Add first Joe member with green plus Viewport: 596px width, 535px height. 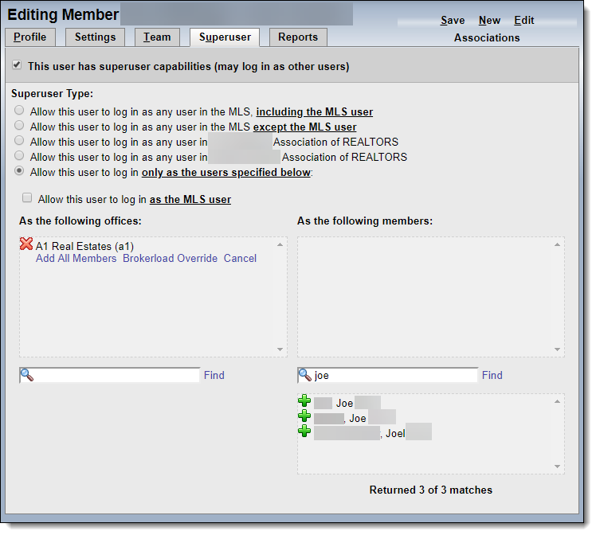pos(304,401)
